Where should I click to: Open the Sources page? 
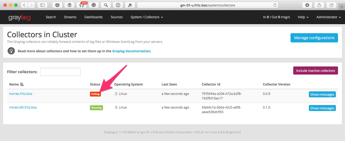(x=117, y=17)
